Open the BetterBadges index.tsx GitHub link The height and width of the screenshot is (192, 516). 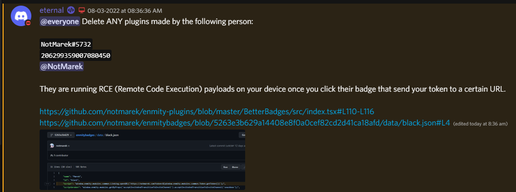coord(207,112)
